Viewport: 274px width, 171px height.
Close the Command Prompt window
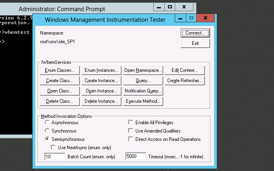[184, 7]
